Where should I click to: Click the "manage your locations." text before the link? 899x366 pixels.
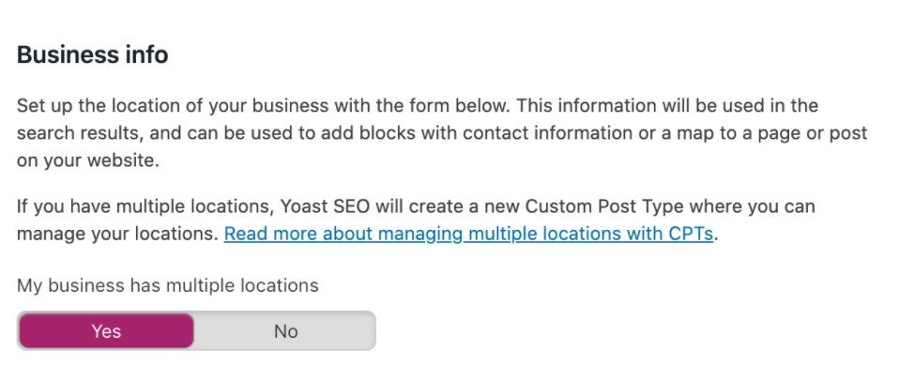[117, 234]
